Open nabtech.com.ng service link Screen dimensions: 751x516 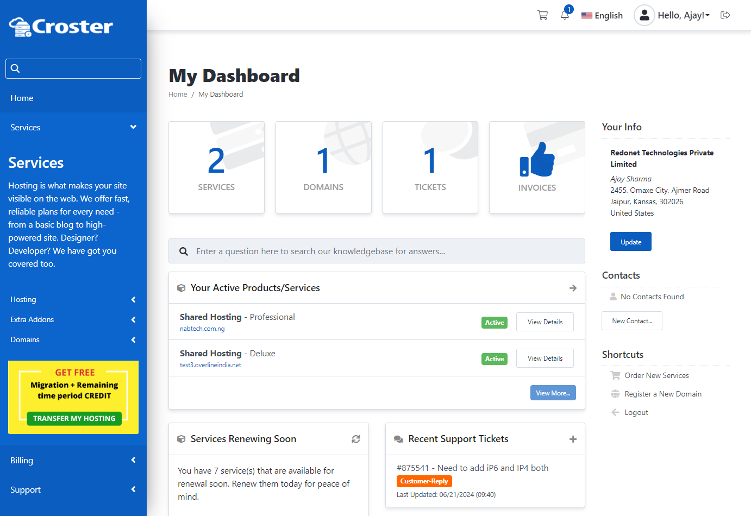pos(202,328)
